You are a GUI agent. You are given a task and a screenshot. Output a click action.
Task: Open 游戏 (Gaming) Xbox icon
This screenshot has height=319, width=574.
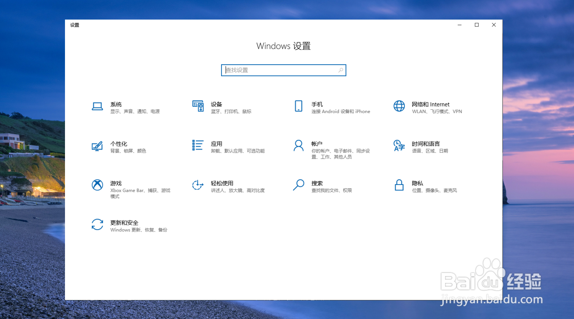pyautogui.click(x=97, y=185)
